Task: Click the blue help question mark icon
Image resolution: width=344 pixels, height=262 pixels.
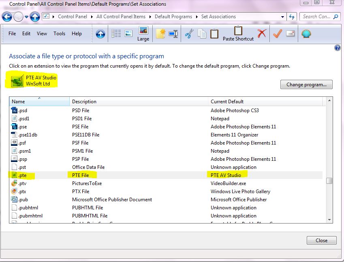Action: click(337, 48)
